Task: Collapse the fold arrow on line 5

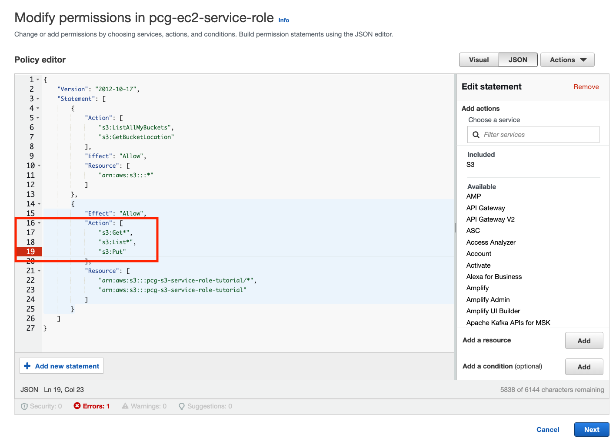Action: click(38, 118)
